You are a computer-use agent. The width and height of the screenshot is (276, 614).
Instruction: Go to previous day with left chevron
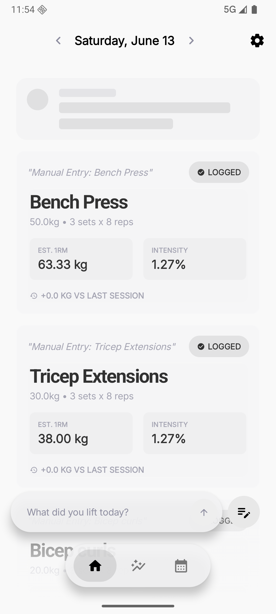point(58,40)
